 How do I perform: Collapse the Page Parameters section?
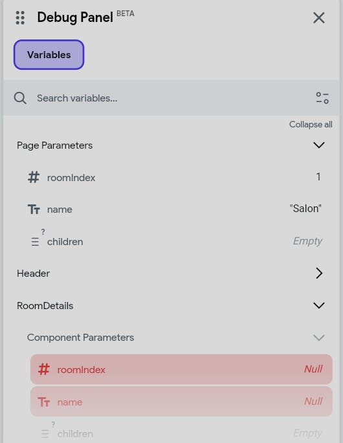[x=318, y=146]
